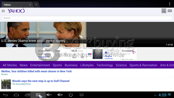This screenshot has width=174, height=98.
Task: Open meat cleaver New York story
Action: (x=37, y=71)
